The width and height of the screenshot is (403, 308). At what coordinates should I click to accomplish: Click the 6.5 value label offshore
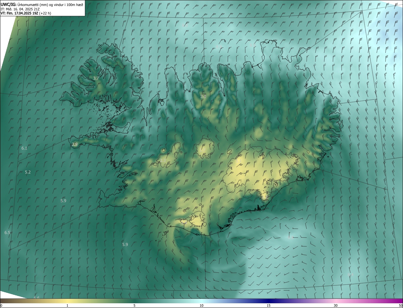7,232
